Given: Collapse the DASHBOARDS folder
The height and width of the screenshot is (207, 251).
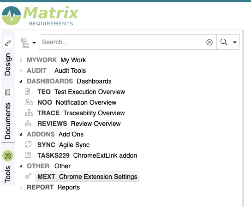Looking at the screenshot, I should pyautogui.click(x=21, y=82).
